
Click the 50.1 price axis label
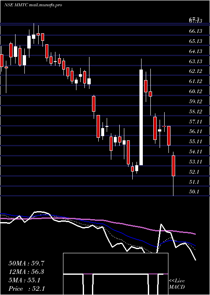click(194, 192)
